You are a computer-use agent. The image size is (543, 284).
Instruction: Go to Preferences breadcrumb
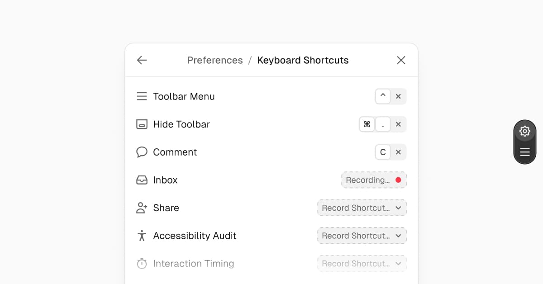pos(215,60)
